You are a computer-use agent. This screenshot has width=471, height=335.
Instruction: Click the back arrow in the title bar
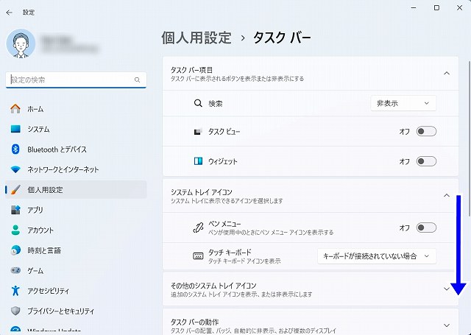point(10,12)
